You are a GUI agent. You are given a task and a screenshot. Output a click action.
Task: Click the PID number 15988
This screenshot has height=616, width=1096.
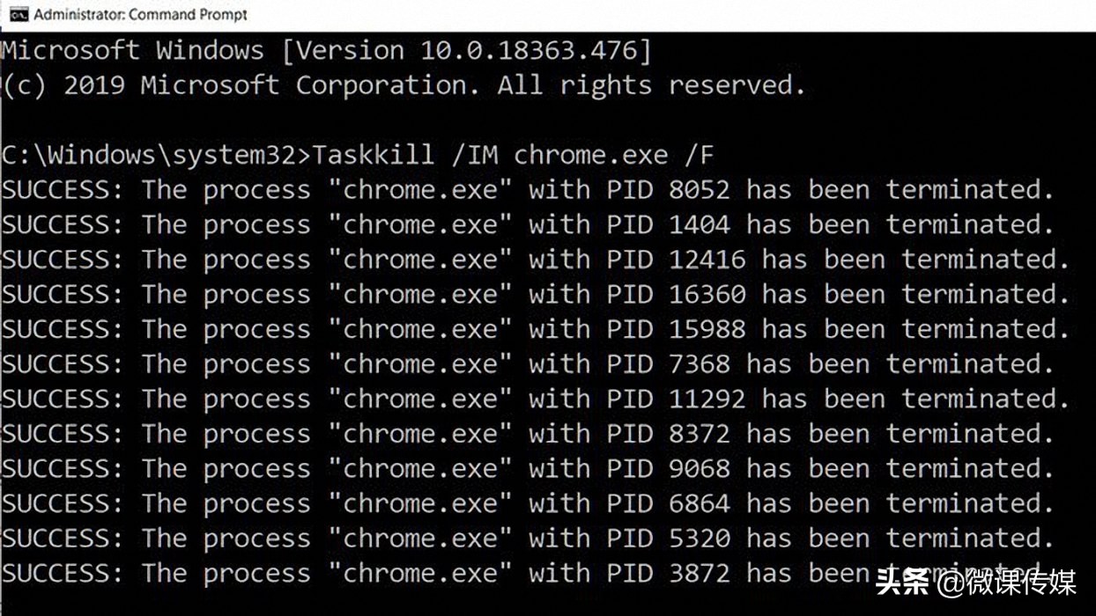pos(707,329)
